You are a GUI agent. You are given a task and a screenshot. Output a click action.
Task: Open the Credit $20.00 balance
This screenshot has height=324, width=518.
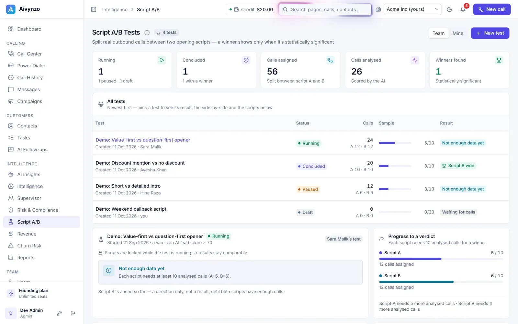[x=251, y=9]
